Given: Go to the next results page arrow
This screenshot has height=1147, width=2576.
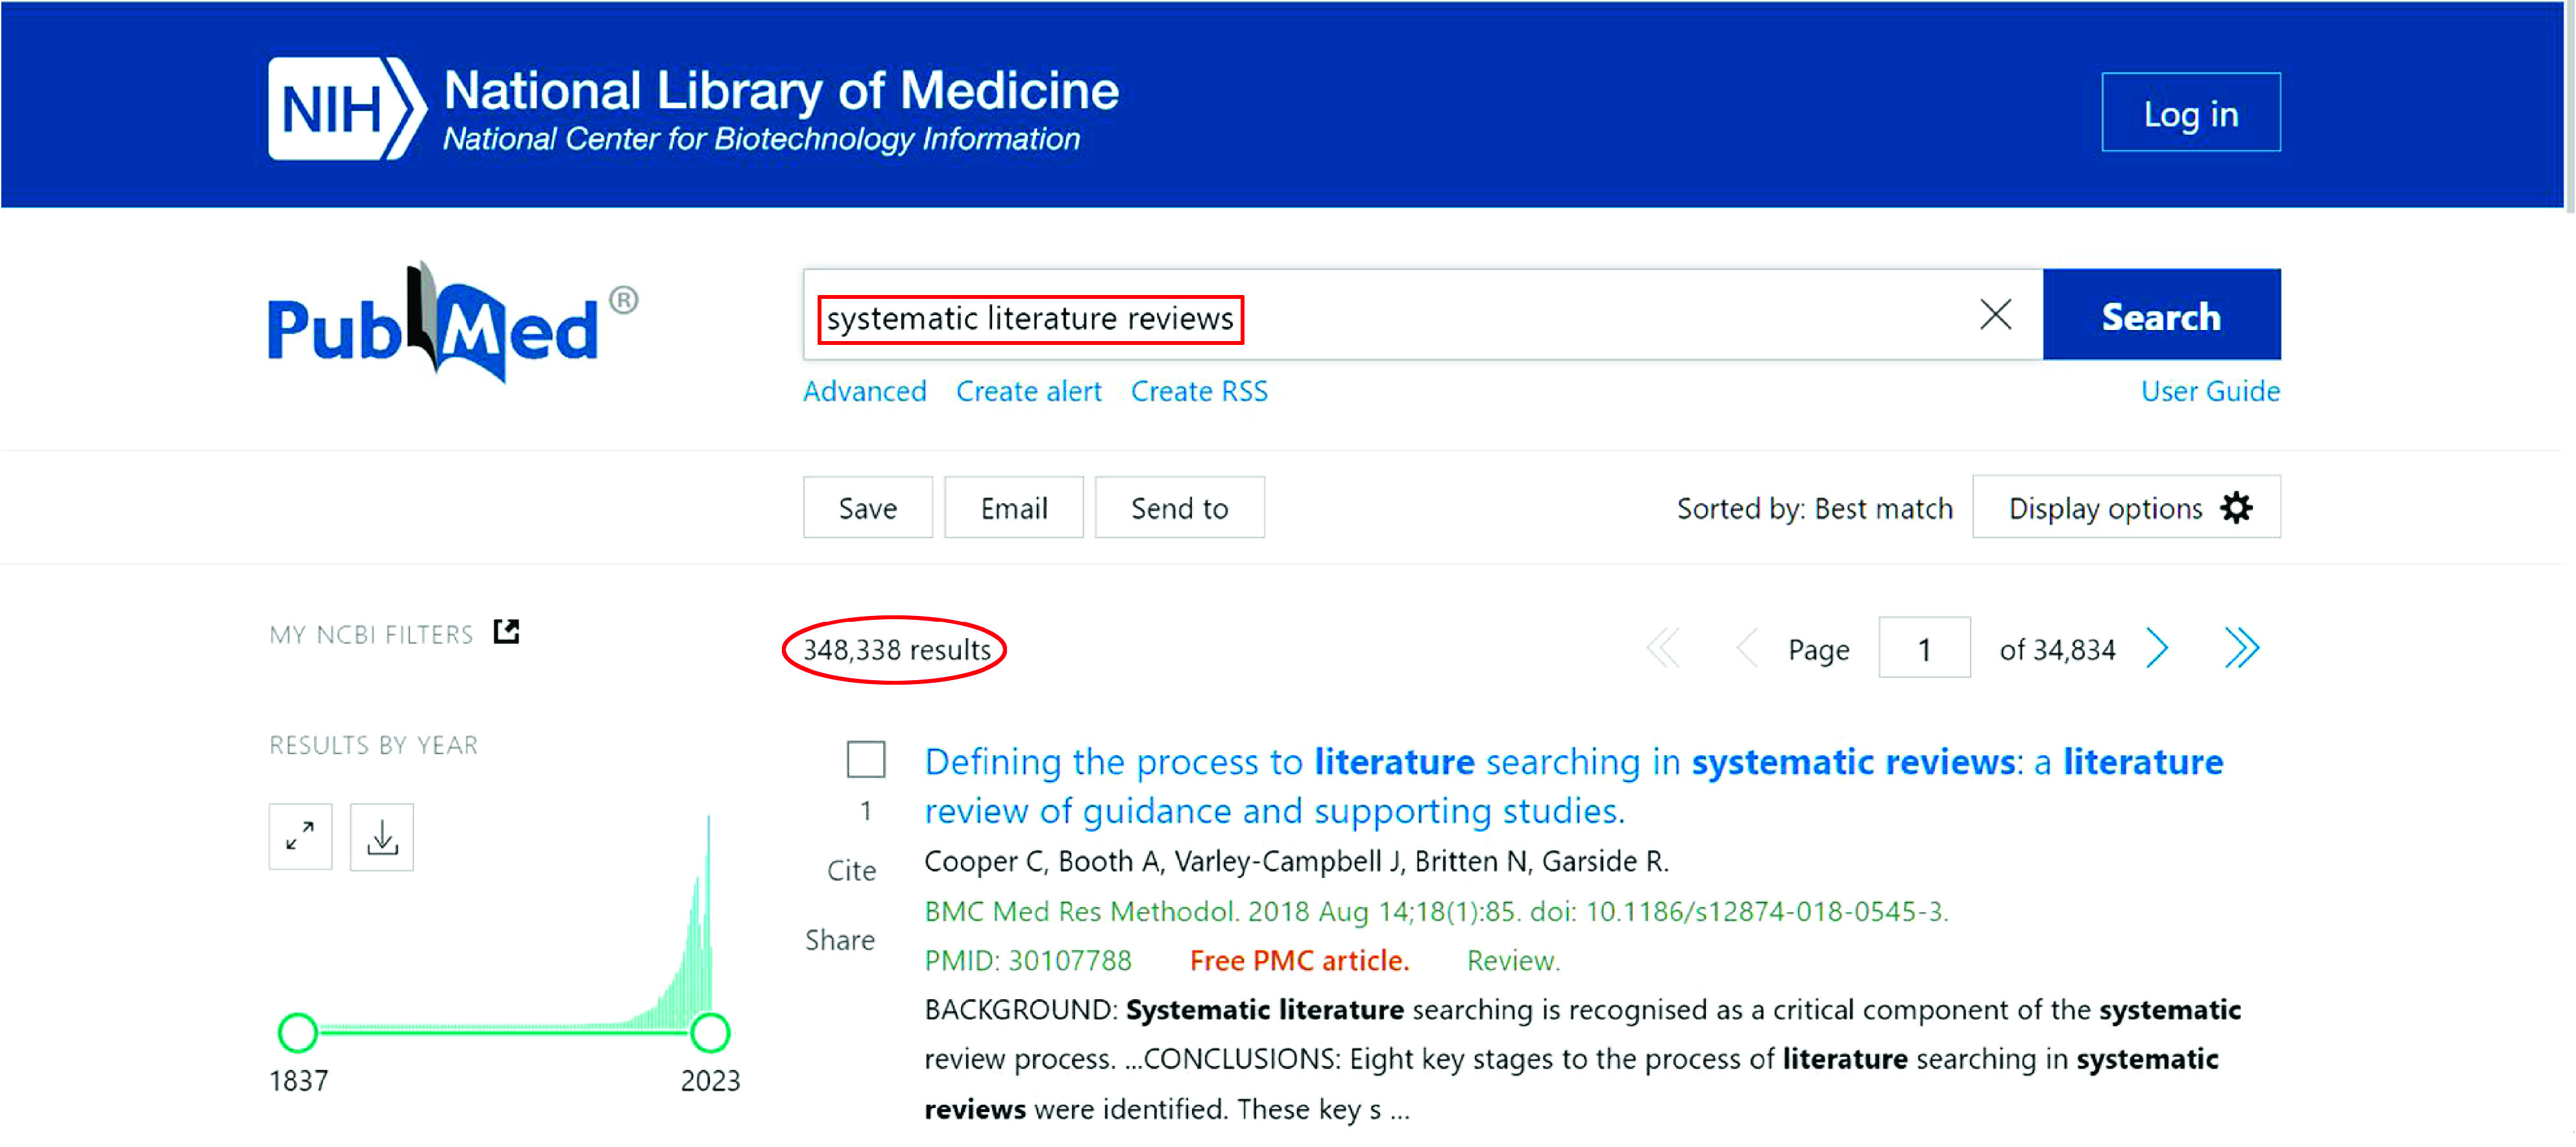Looking at the screenshot, I should click(x=2157, y=648).
